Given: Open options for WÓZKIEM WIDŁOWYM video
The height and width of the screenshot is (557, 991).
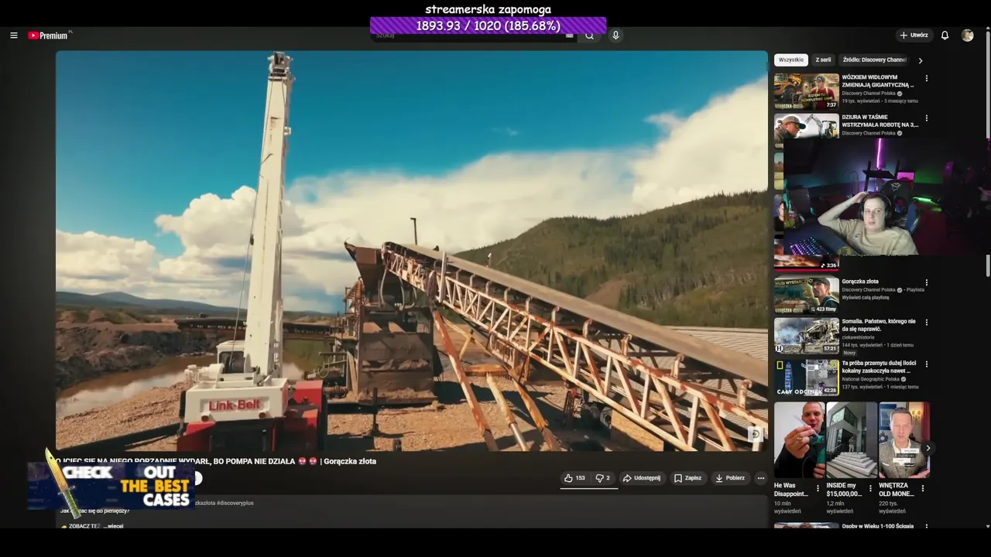Looking at the screenshot, I should click(926, 78).
